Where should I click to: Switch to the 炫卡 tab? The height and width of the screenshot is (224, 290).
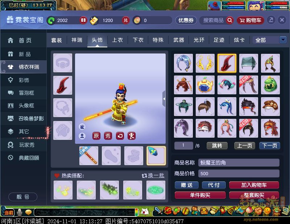[x=239, y=40]
